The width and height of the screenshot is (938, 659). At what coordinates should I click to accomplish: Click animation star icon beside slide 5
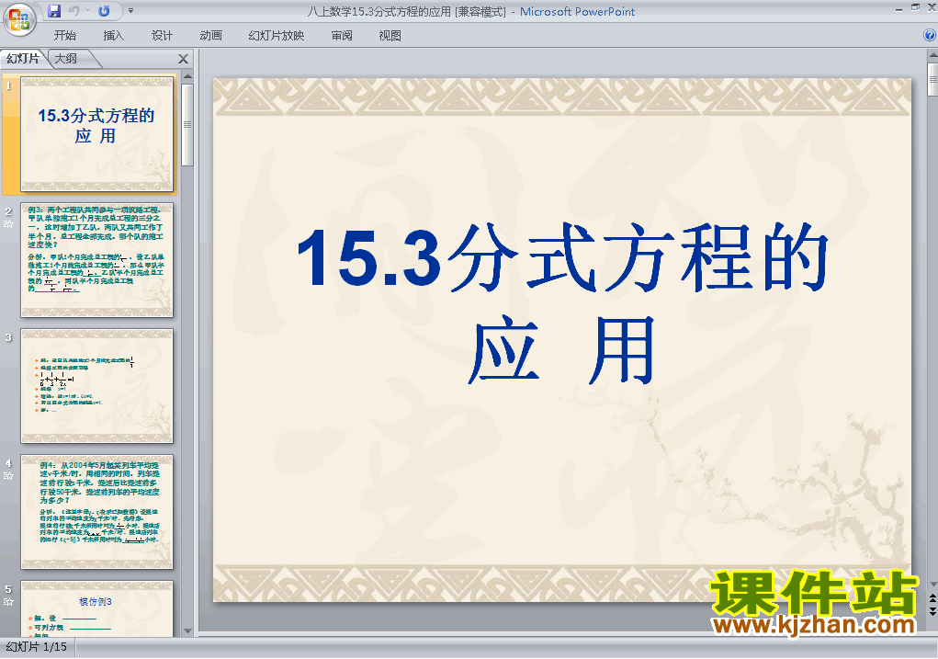8,601
